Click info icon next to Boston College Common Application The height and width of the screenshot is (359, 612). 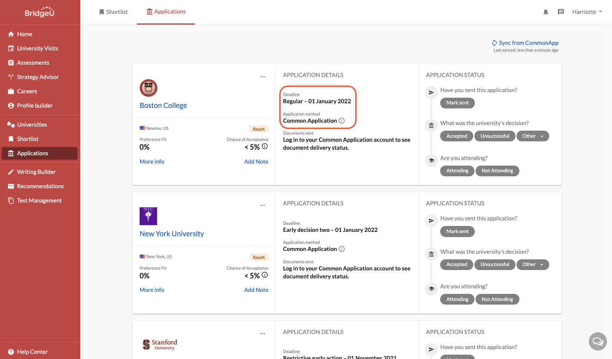pyautogui.click(x=342, y=121)
